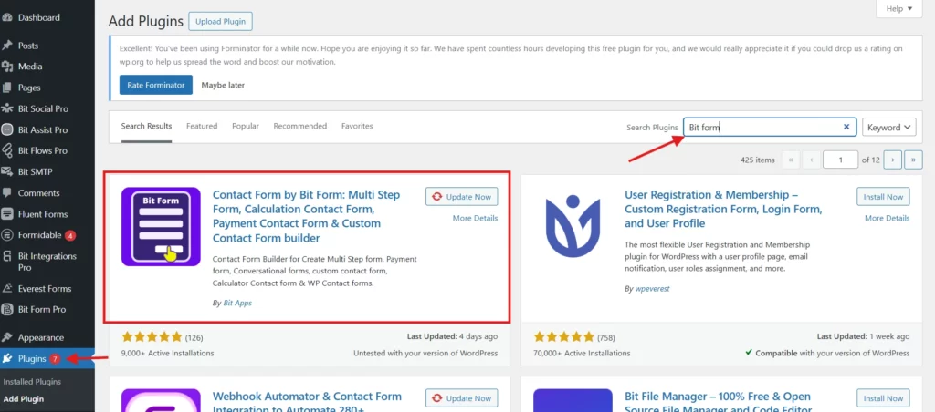This screenshot has height=412, width=935.
Task: Click the Fluent Forms icon
Action: pyautogui.click(x=7, y=213)
